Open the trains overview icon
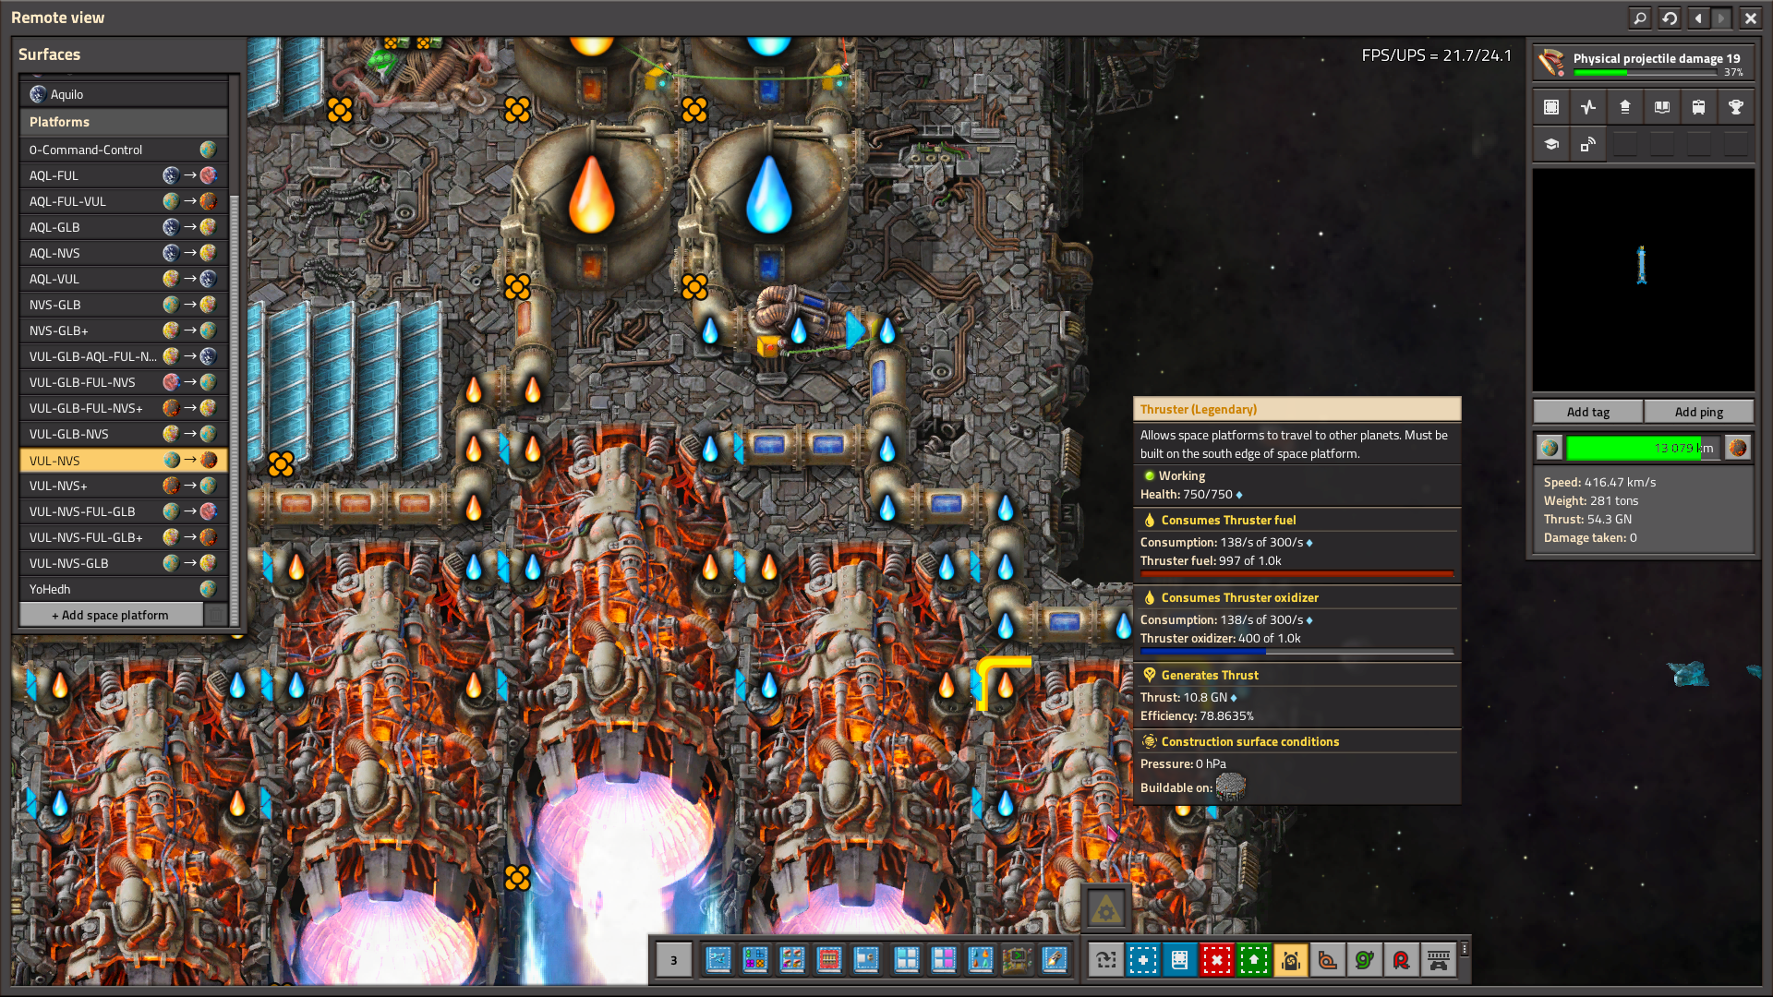 click(1699, 107)
